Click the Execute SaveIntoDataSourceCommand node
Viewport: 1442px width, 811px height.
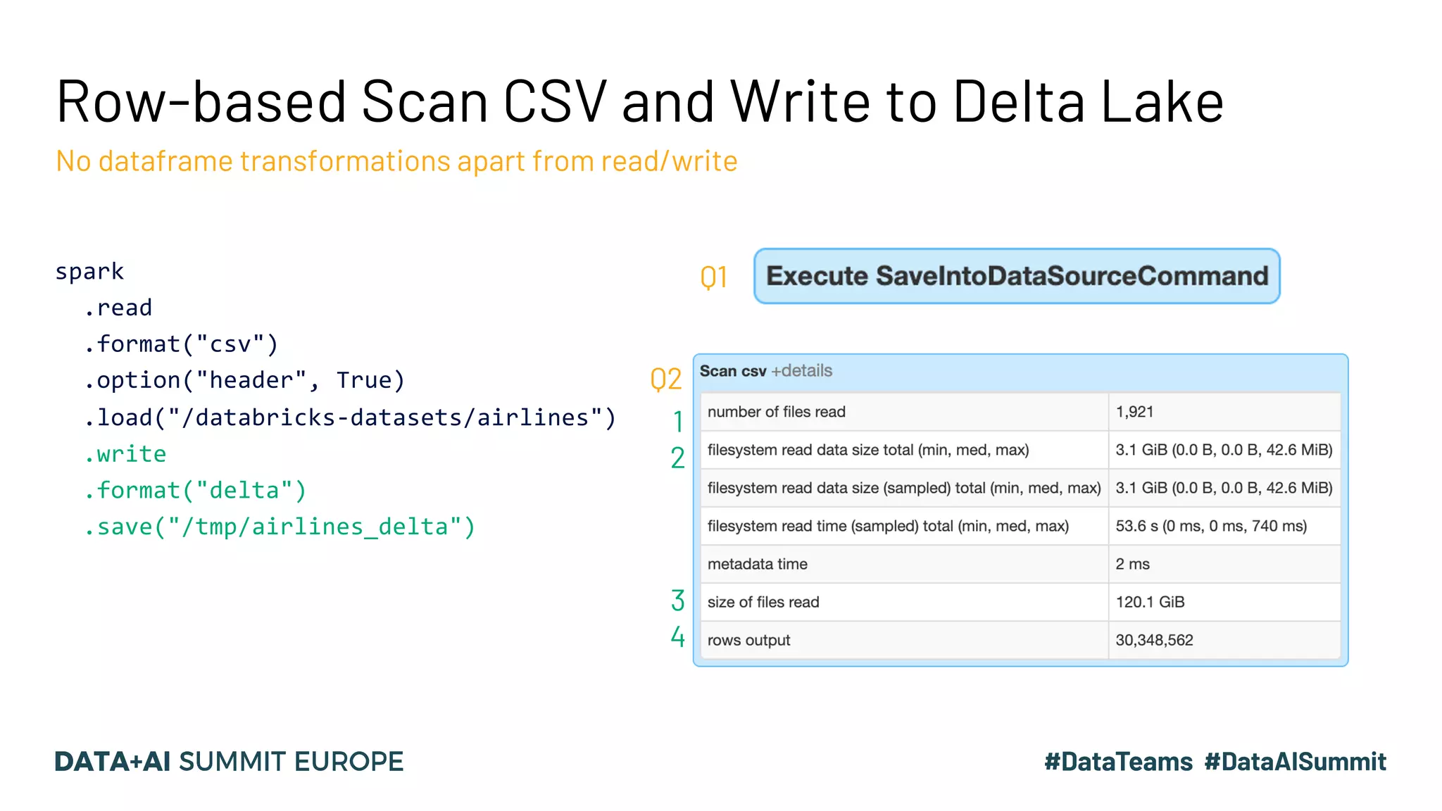coord(1016,276)
